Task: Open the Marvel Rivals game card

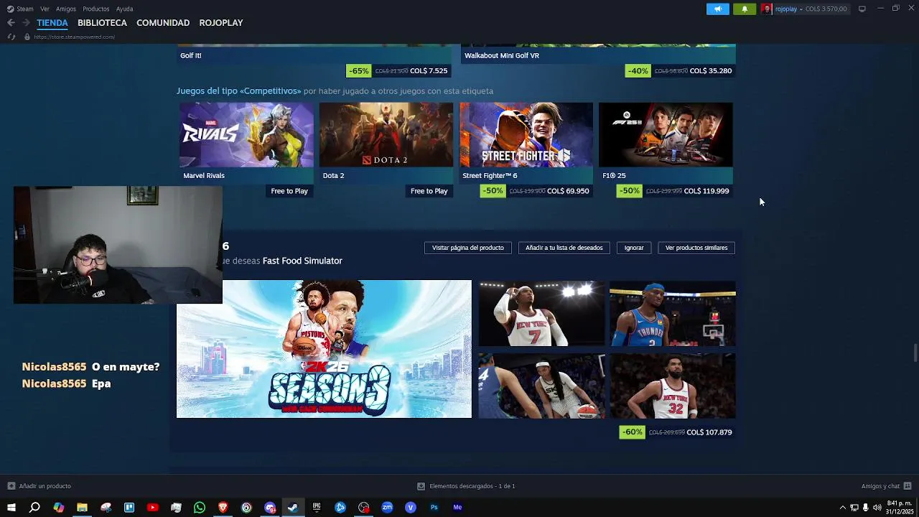Action: (246, 142)
